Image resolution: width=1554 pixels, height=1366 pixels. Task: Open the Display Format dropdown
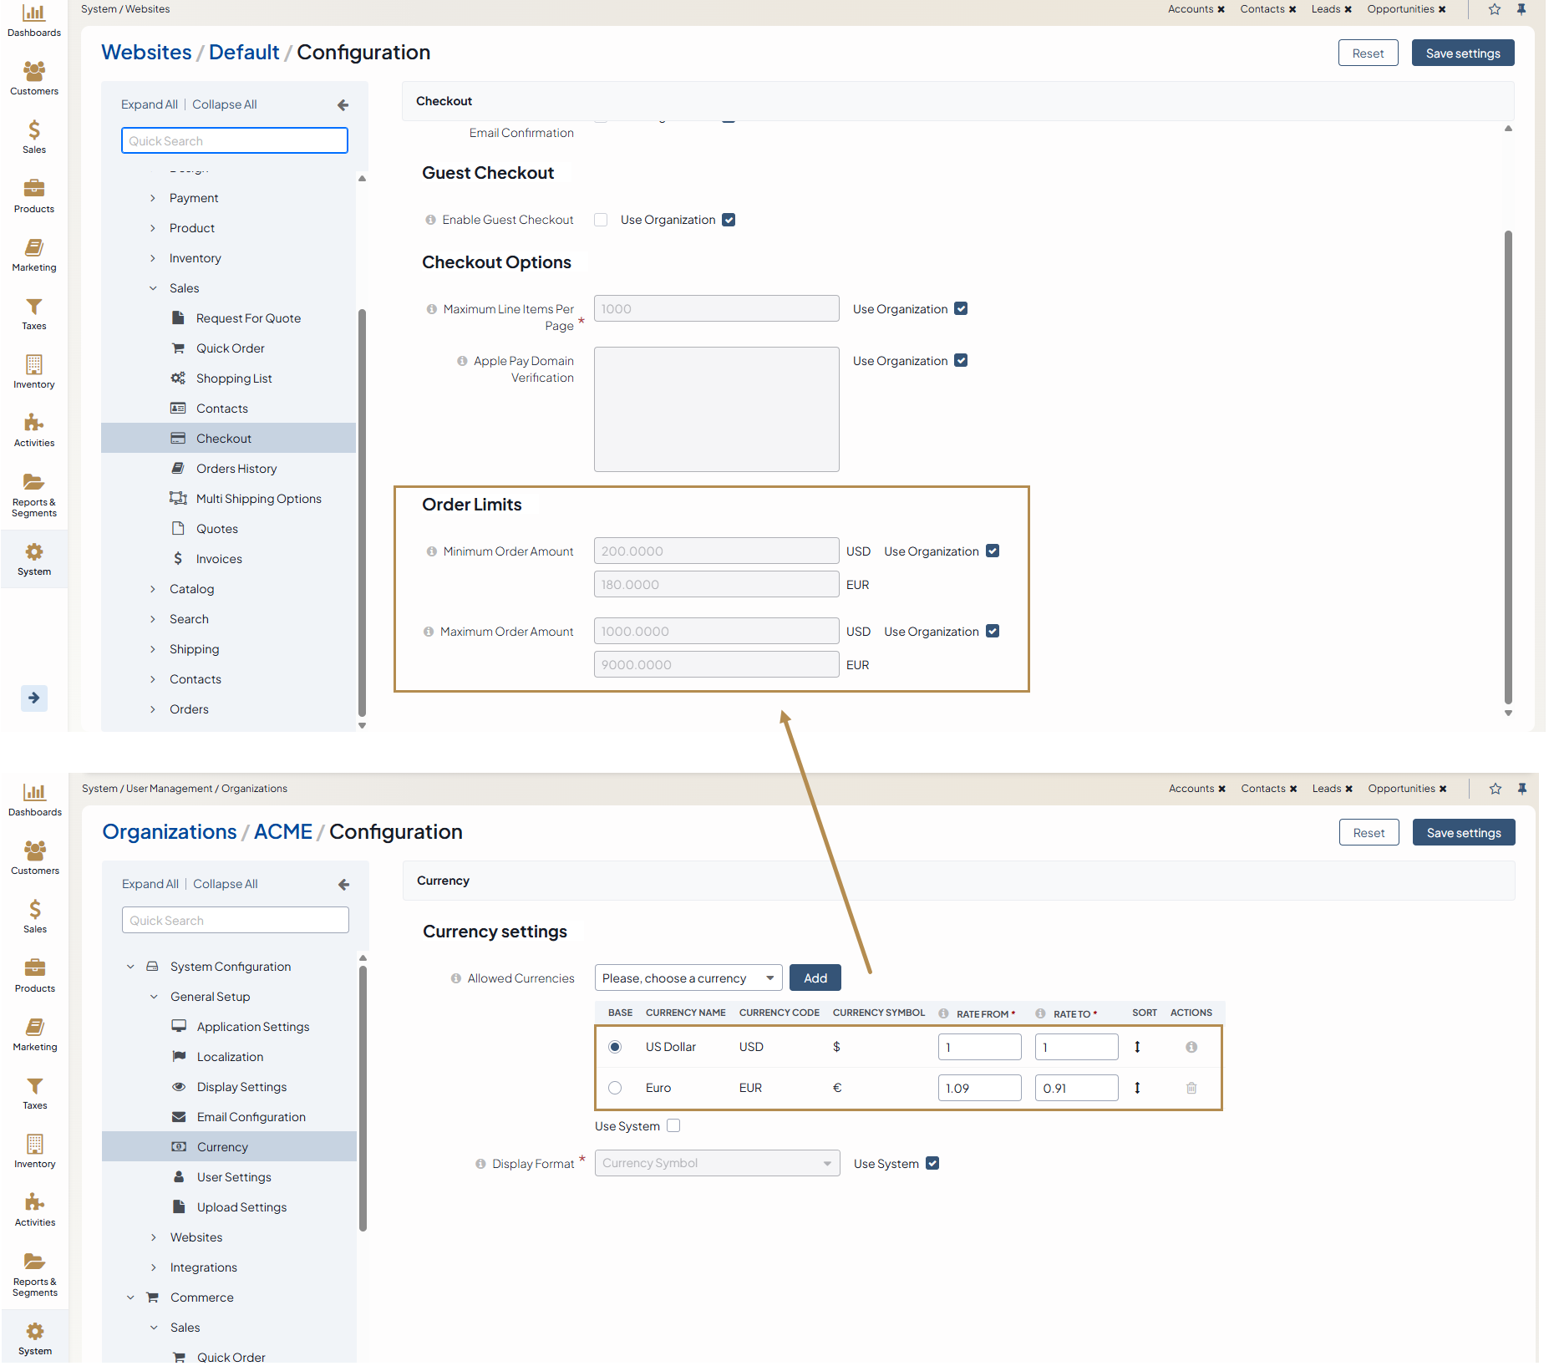point(718,1163)
